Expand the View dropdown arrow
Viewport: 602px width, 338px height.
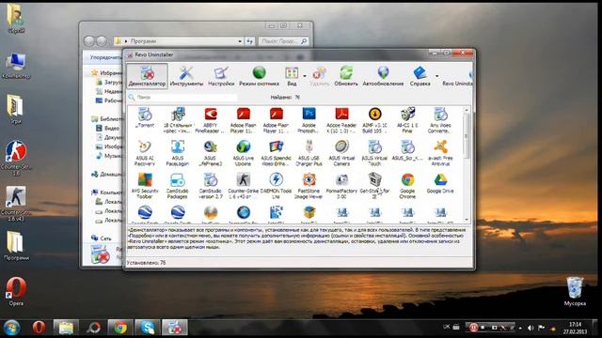[x=305, y=76]
